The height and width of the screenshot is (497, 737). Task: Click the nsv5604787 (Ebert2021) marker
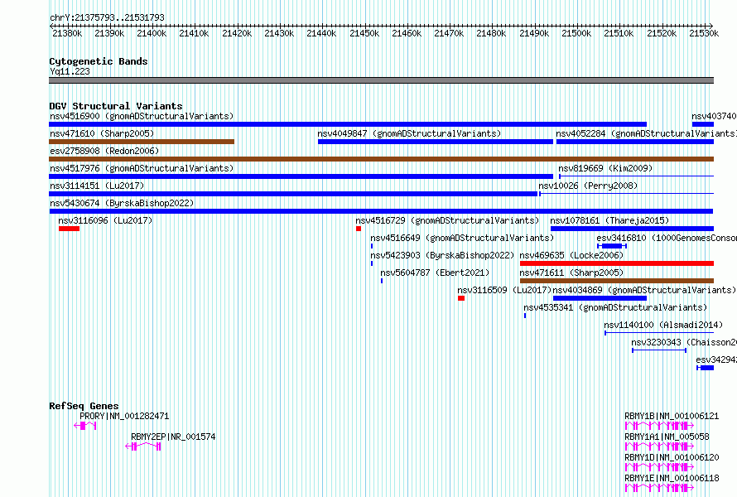[x=382, y=281]
